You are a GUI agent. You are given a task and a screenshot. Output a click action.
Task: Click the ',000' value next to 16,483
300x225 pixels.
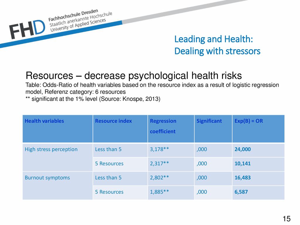[x=202, y=178]
